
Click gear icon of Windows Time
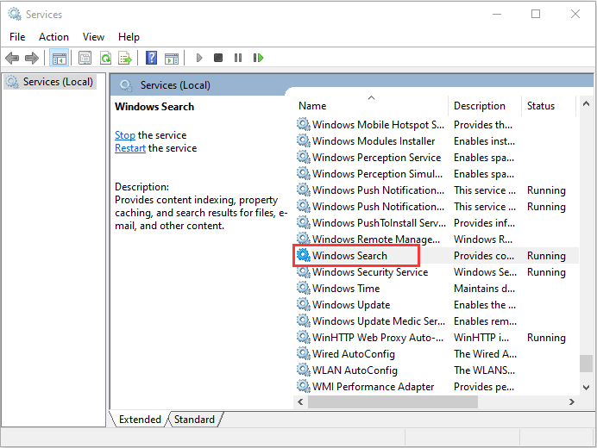point(304,288)
